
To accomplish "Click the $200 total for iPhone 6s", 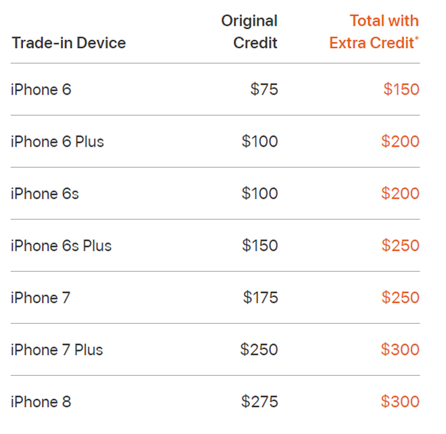I will tap(400, 193).
